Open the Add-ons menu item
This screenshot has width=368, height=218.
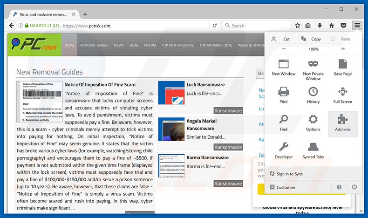(343, 124)
